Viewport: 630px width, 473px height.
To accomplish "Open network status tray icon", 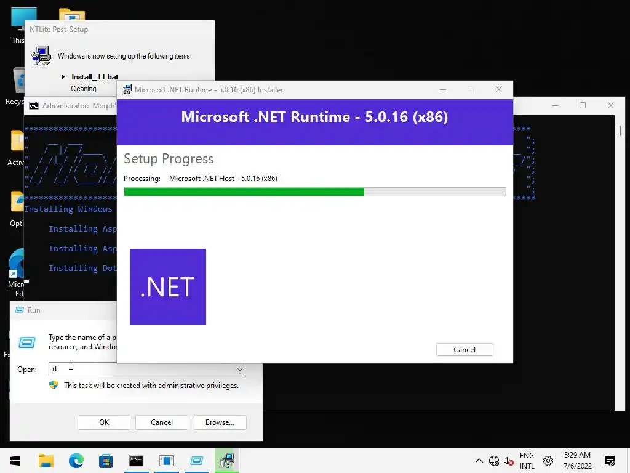I will point(494,461).
